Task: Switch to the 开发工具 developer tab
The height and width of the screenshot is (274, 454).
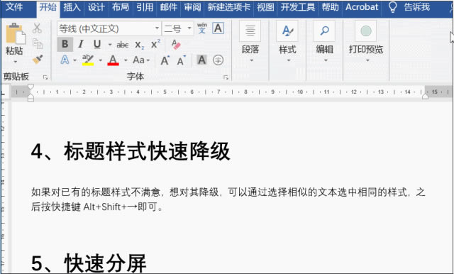Action: click(x=298, y=7)
